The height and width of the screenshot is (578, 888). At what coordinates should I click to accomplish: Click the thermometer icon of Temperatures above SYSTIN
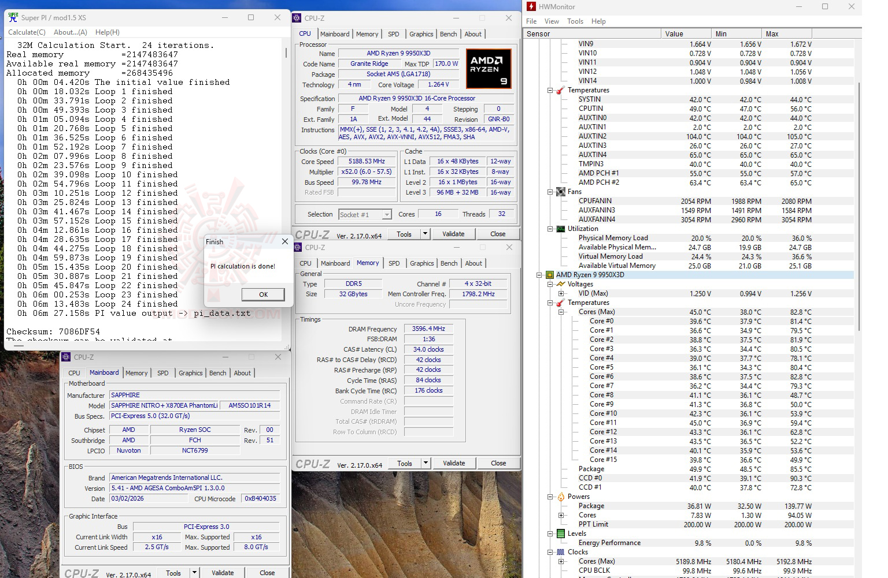click(x=560, y=90)
